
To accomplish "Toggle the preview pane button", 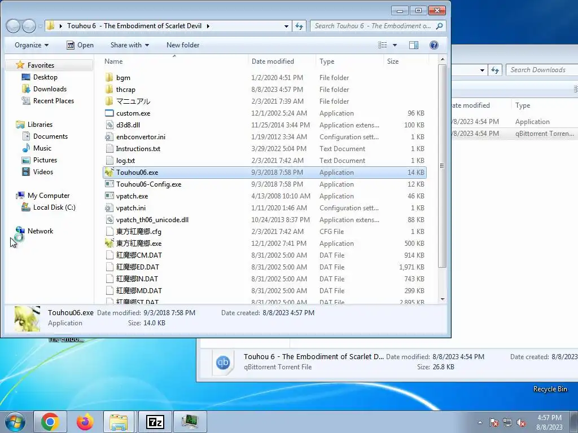I will [414, 45].
